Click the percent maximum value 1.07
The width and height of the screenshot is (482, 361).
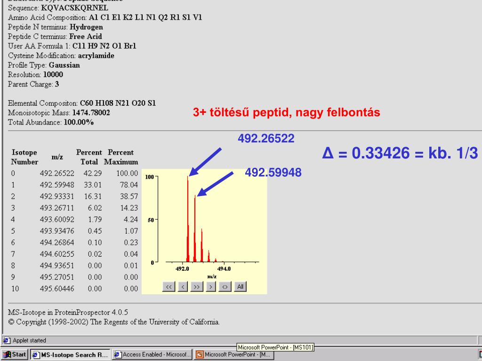tap(131, 231)
